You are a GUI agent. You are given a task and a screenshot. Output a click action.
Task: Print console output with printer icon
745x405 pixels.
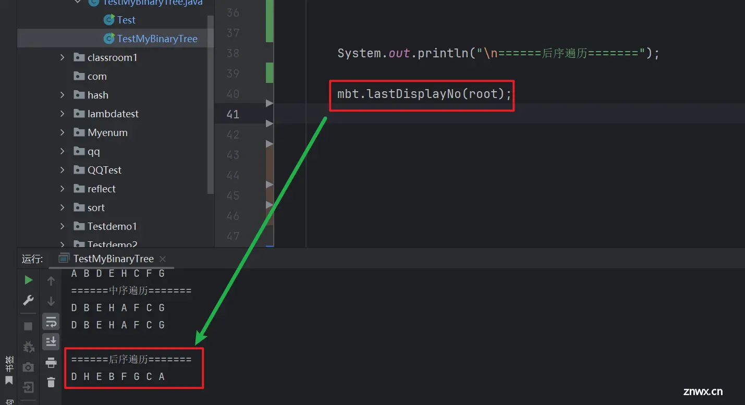51,362
